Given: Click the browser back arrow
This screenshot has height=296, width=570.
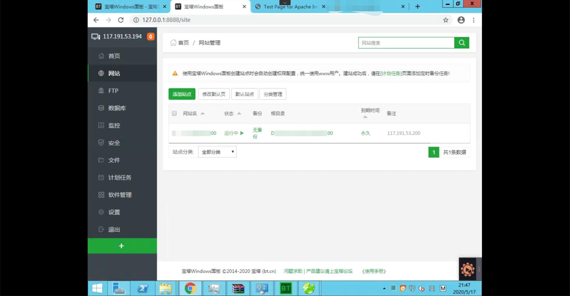Looking at the screenshot, I should [x=96, y=20].
